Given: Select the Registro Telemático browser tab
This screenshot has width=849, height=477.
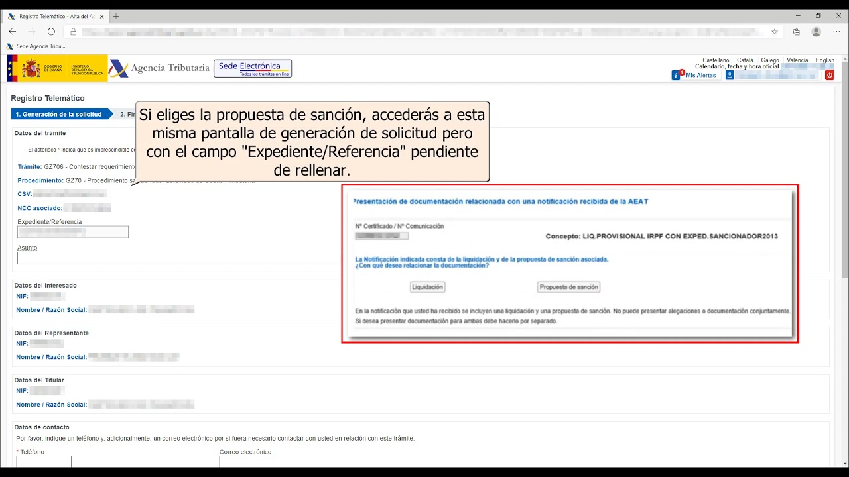Looking at the screenshot, I should [56, 16].
